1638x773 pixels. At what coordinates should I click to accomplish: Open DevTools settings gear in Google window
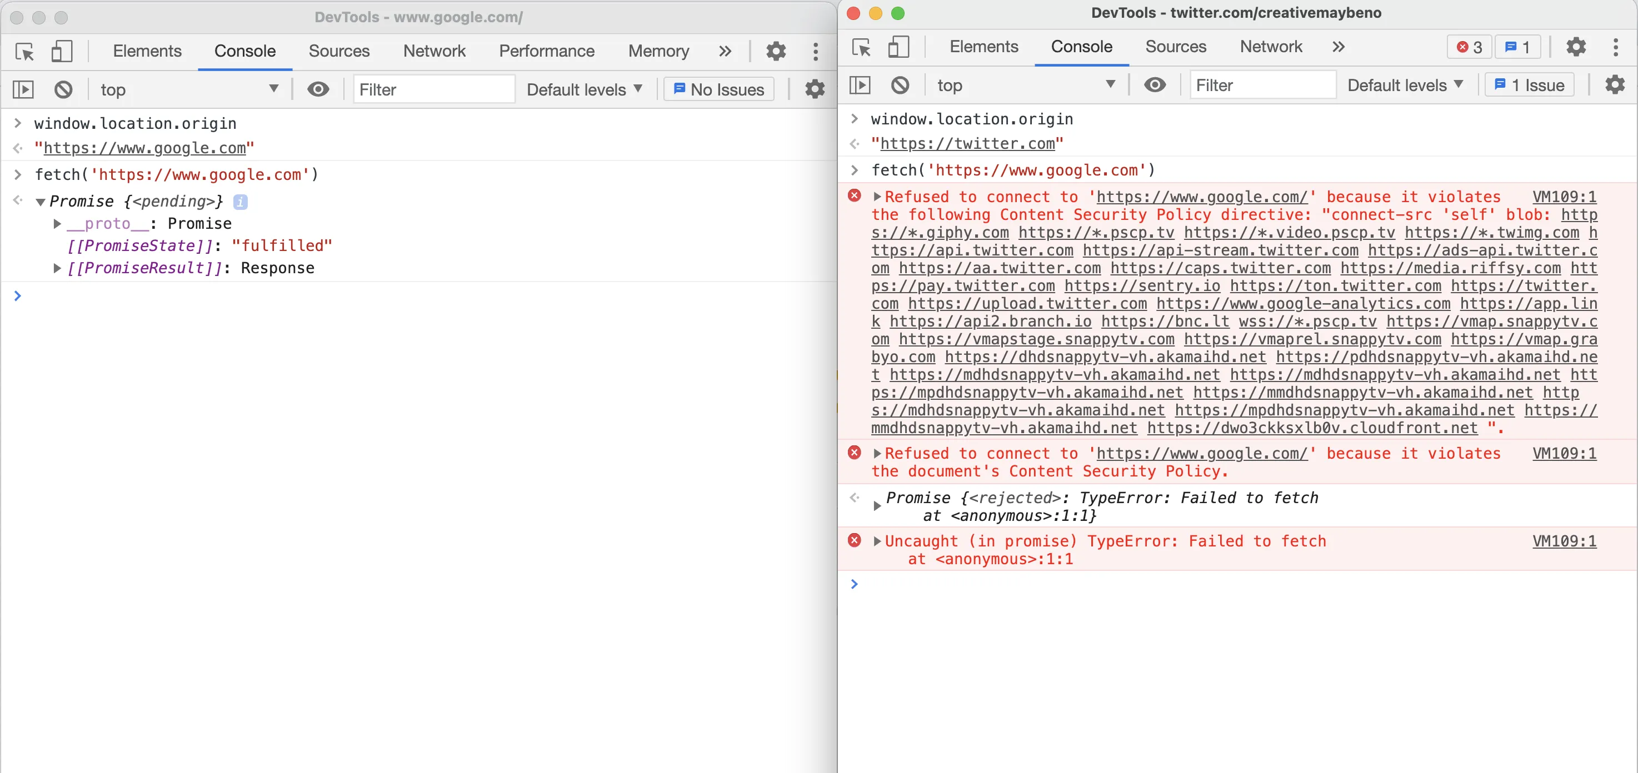pyautogui.click(x=776, y=52)
